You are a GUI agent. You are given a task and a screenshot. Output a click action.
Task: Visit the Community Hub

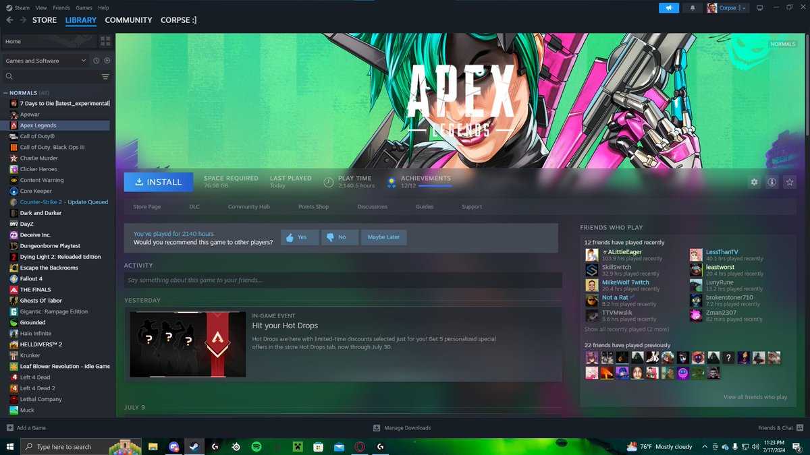[249, 207]
